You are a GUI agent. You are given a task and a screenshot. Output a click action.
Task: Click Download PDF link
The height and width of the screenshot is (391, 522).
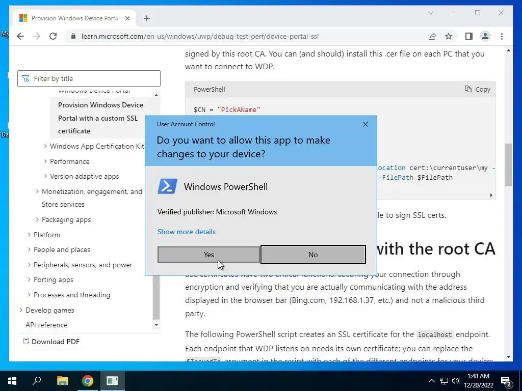(55, 342)
